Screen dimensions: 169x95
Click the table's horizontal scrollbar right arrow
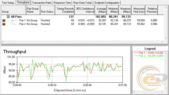tap(162, 42)
